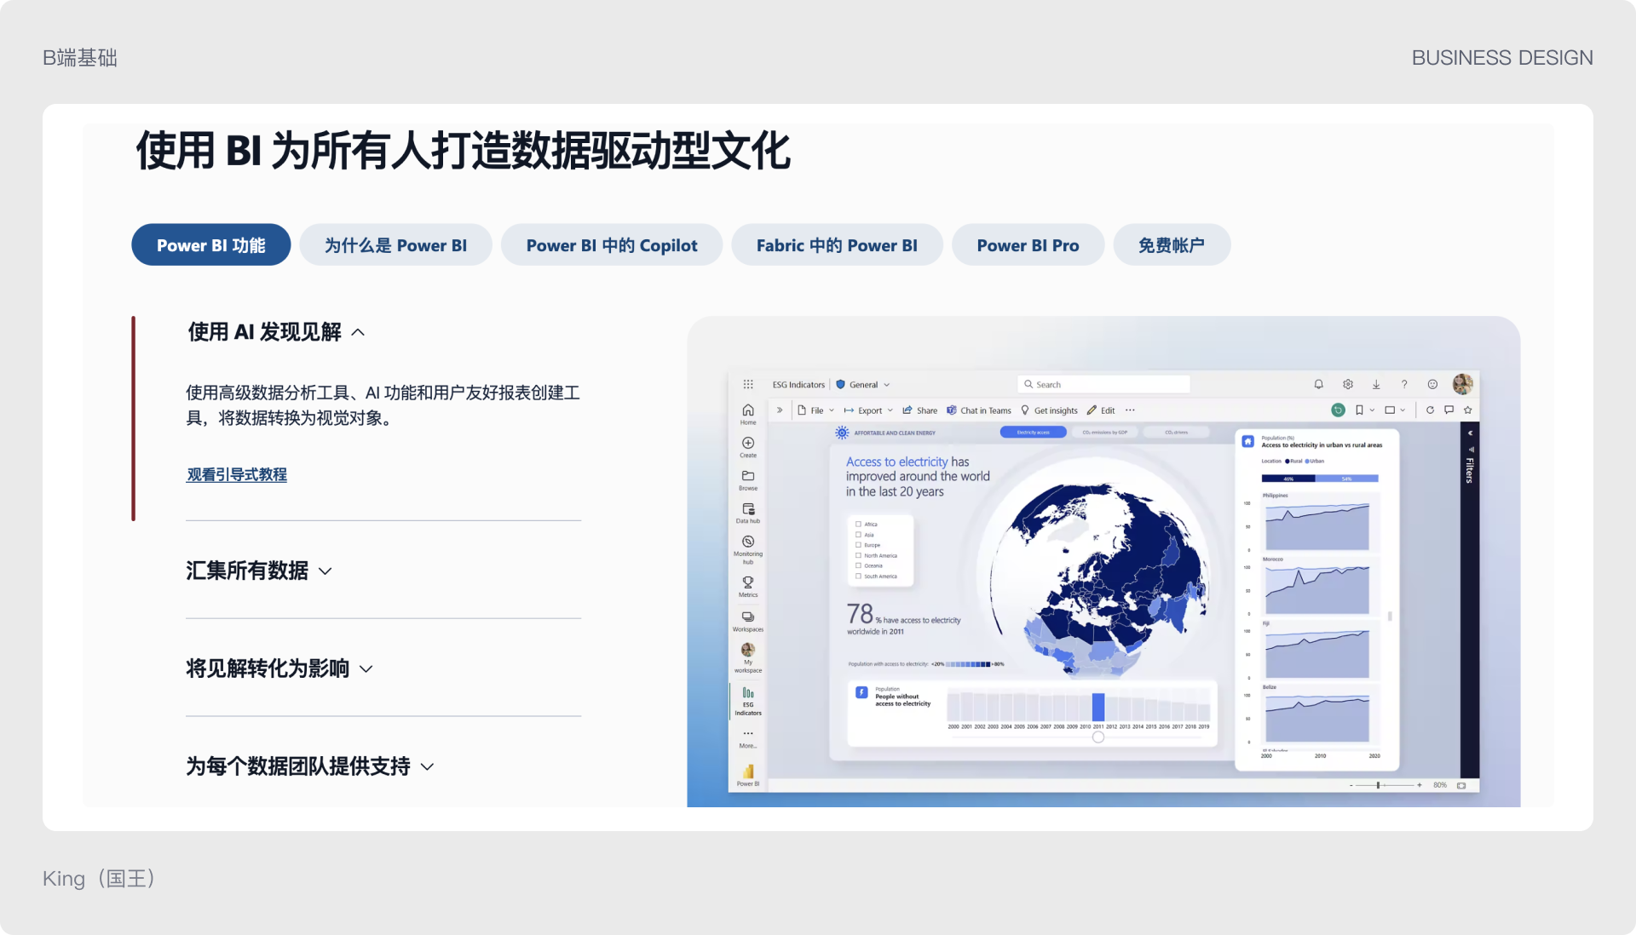The height and width of the screenshot is (935, 1636).
Task: Open the Metrics trophy icon
Action: (748, 583)
